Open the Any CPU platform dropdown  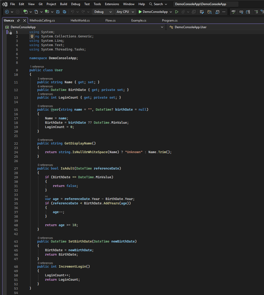pos(125,12)
